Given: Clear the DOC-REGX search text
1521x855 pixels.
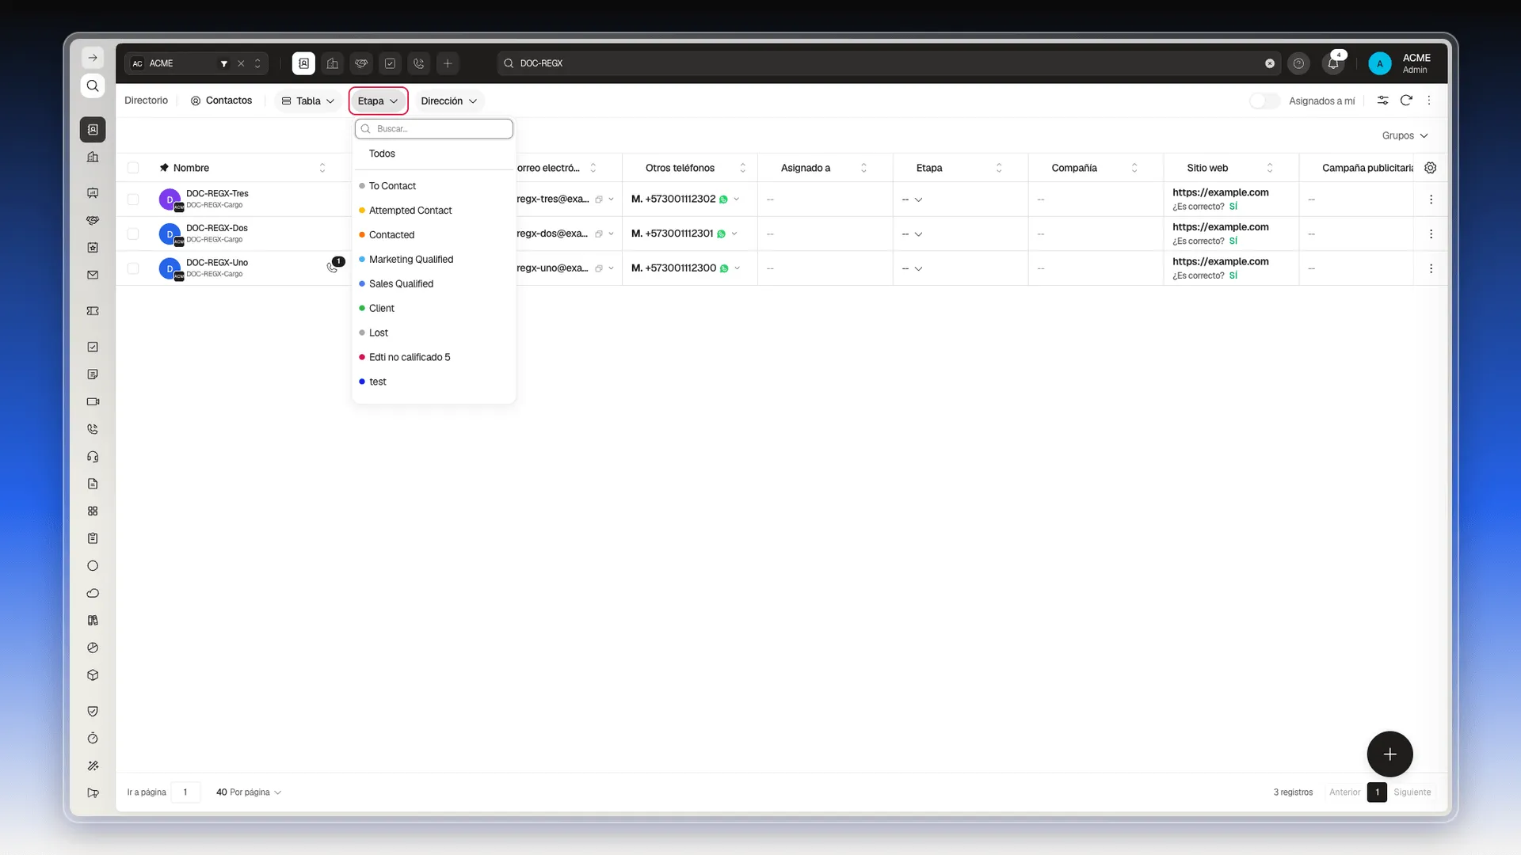Looking at the screenshot, I should (x=1270, y=63).
